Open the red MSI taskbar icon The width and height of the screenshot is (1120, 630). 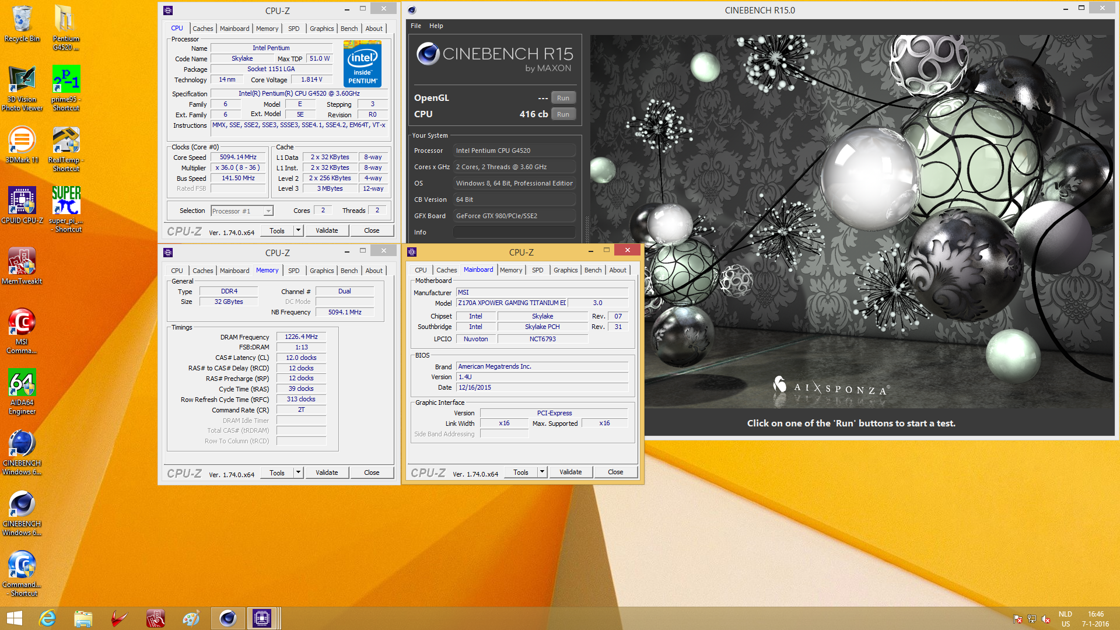[x=119, y=618]
